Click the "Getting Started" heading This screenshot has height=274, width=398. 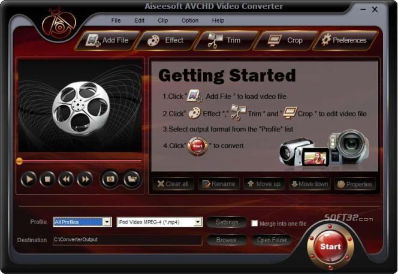pyautogui.click(x=227, y=76)
